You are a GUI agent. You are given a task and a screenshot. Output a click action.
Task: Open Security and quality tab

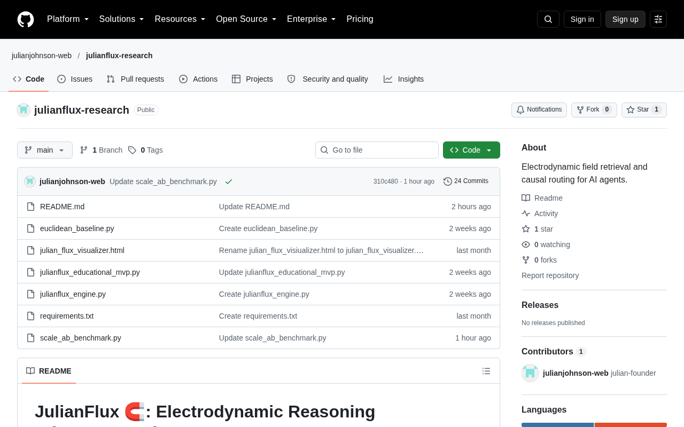pos(328,79)
